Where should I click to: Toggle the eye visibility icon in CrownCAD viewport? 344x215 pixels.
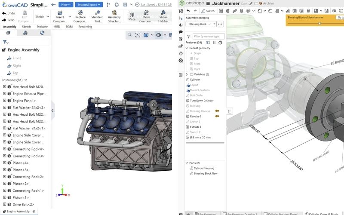(x=159, y=35)
